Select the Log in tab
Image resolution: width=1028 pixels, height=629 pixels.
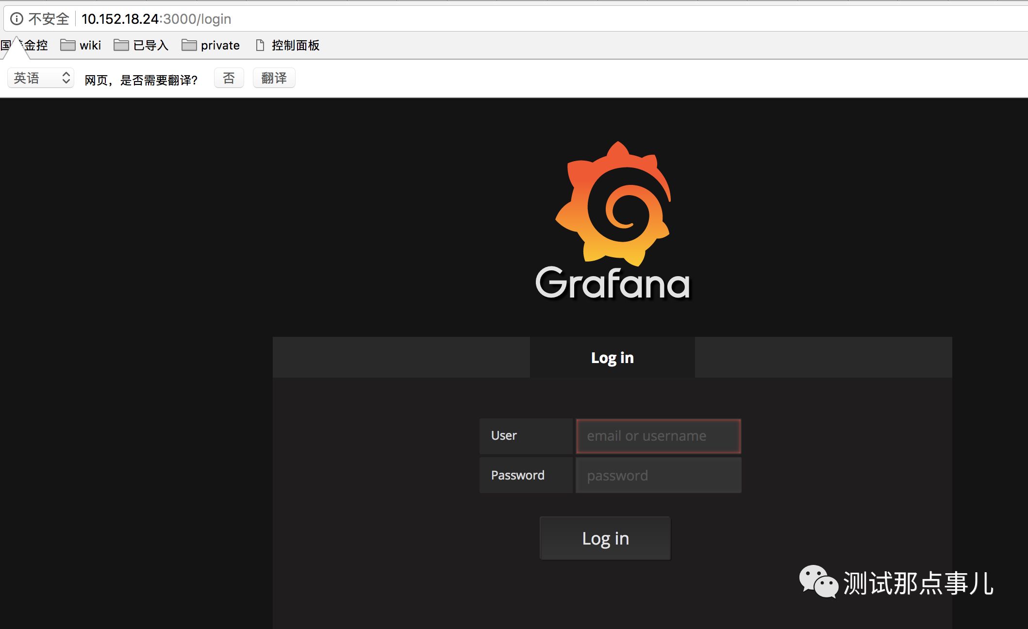[x=612, y=358]
